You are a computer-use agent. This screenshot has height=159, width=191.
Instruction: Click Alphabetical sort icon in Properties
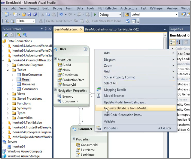pyautogui.click(x=178, y=42)
